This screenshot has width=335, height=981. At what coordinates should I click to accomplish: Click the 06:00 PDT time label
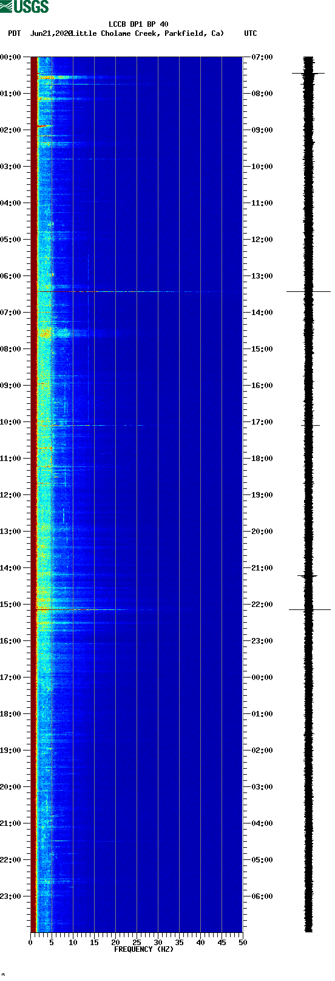click(x=11, y=276)
